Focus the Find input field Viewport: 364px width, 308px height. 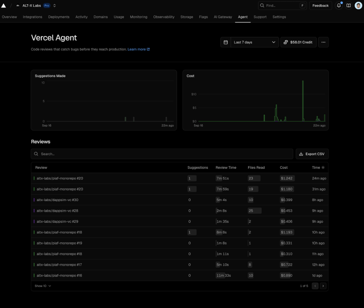(282, 5)
